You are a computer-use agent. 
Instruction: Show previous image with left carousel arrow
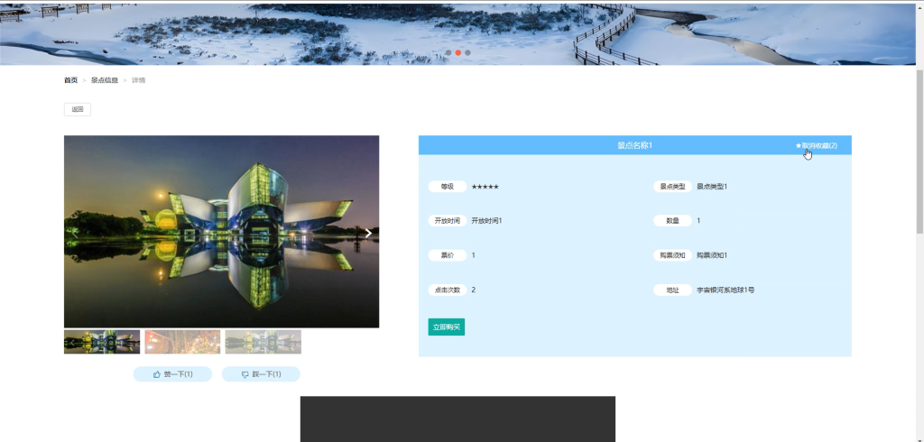coord(75,233)
